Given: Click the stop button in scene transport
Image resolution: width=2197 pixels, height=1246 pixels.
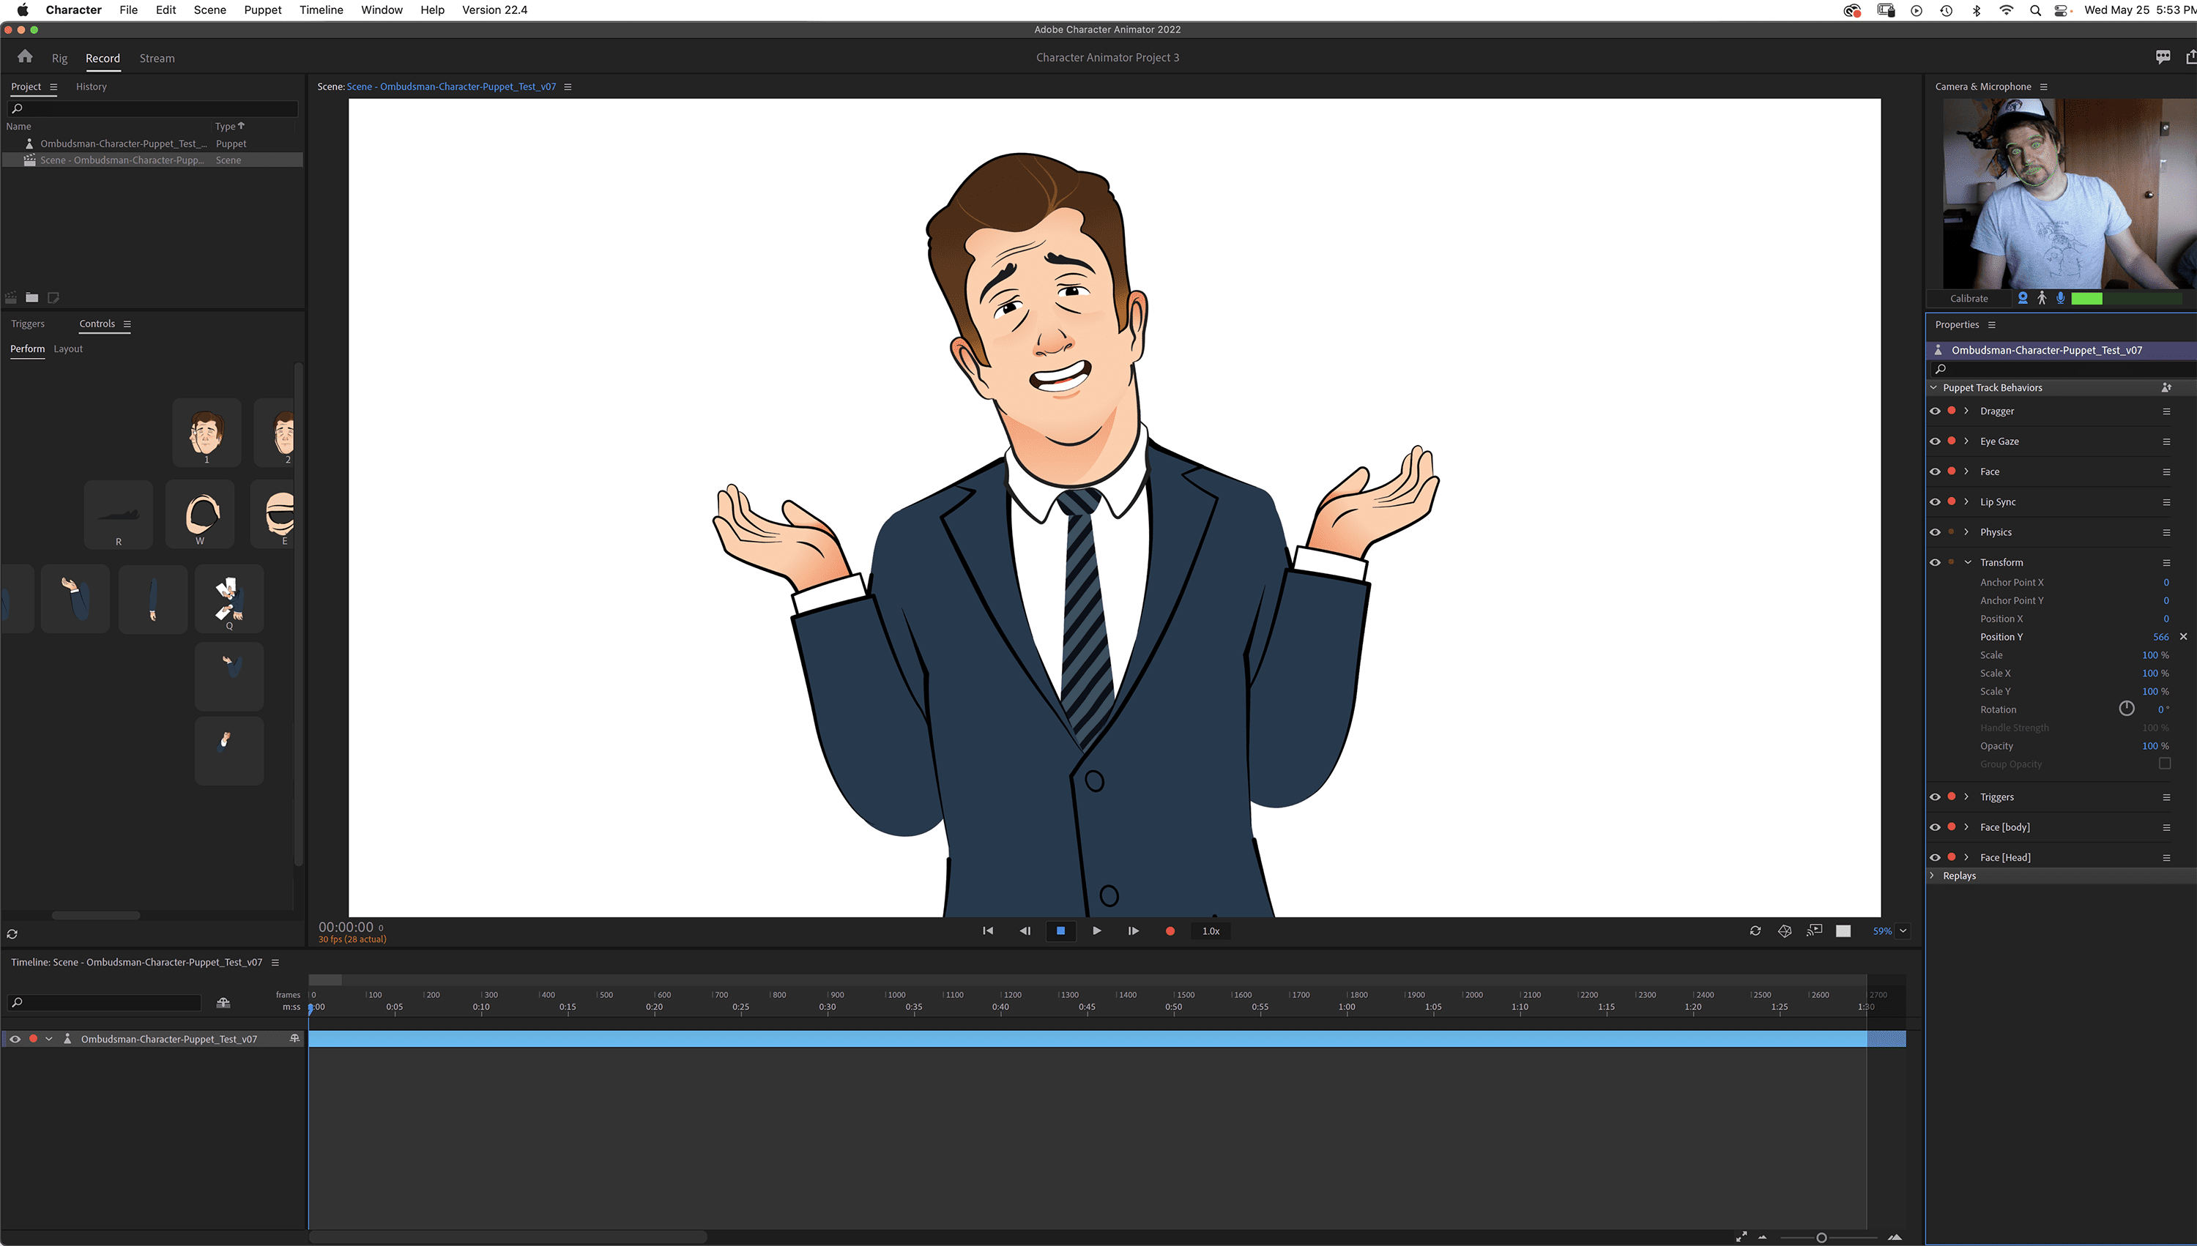Looking at the screenshot, I should pyautogui.click(x=1060, y=931).
